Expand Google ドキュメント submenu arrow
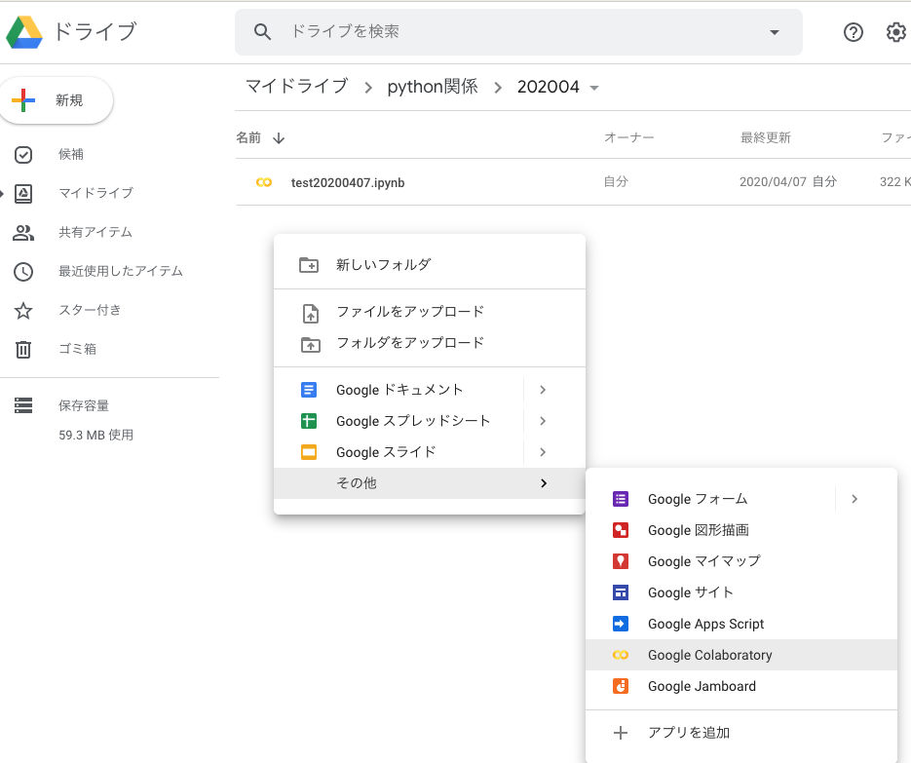The height and width of the screenshot is (763, 911). point(543,390)
